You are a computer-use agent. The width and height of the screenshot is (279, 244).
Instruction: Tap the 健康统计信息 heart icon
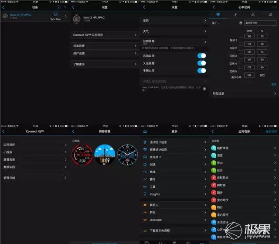(x=145, y=149)
